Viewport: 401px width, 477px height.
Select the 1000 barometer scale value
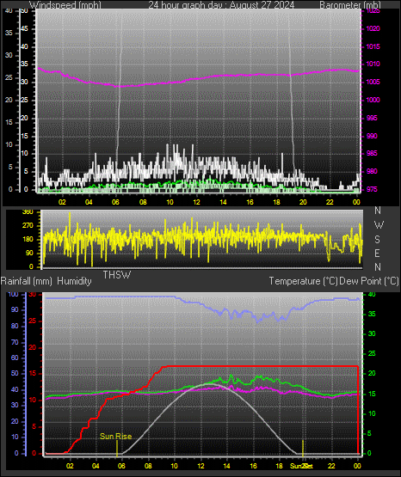click(x=373, y=100)
